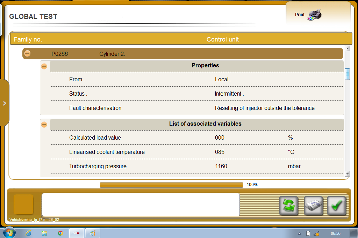Expand the left side panel arrow
The height and width of the screenshot is (238, 358).
(5, 103)
